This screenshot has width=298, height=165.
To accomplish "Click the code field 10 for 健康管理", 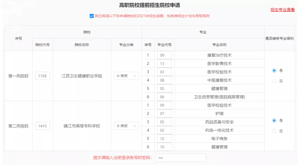I will pyautogui.click(x=164, y=147).
